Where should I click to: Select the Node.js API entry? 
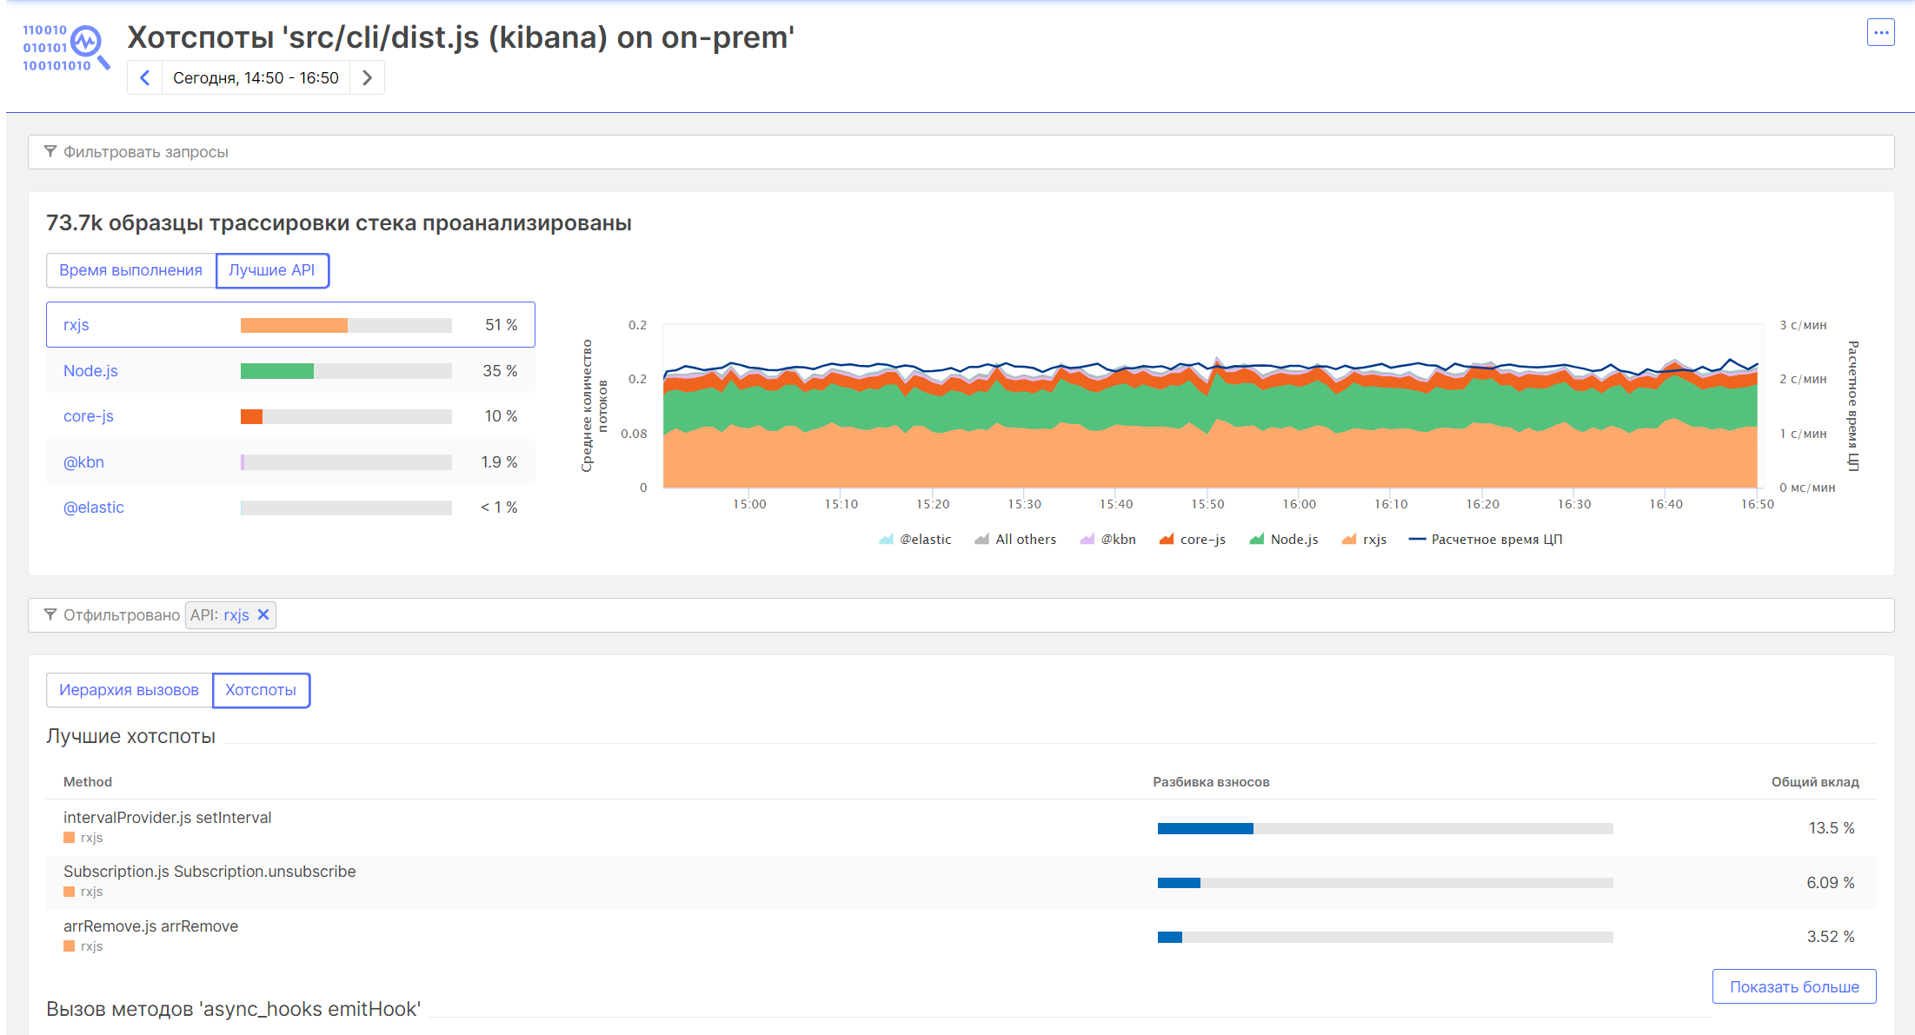[x=90, y=371]
